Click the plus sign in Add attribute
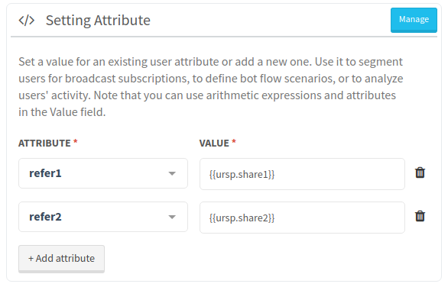The image size is (448, 287). pos(31,259)
